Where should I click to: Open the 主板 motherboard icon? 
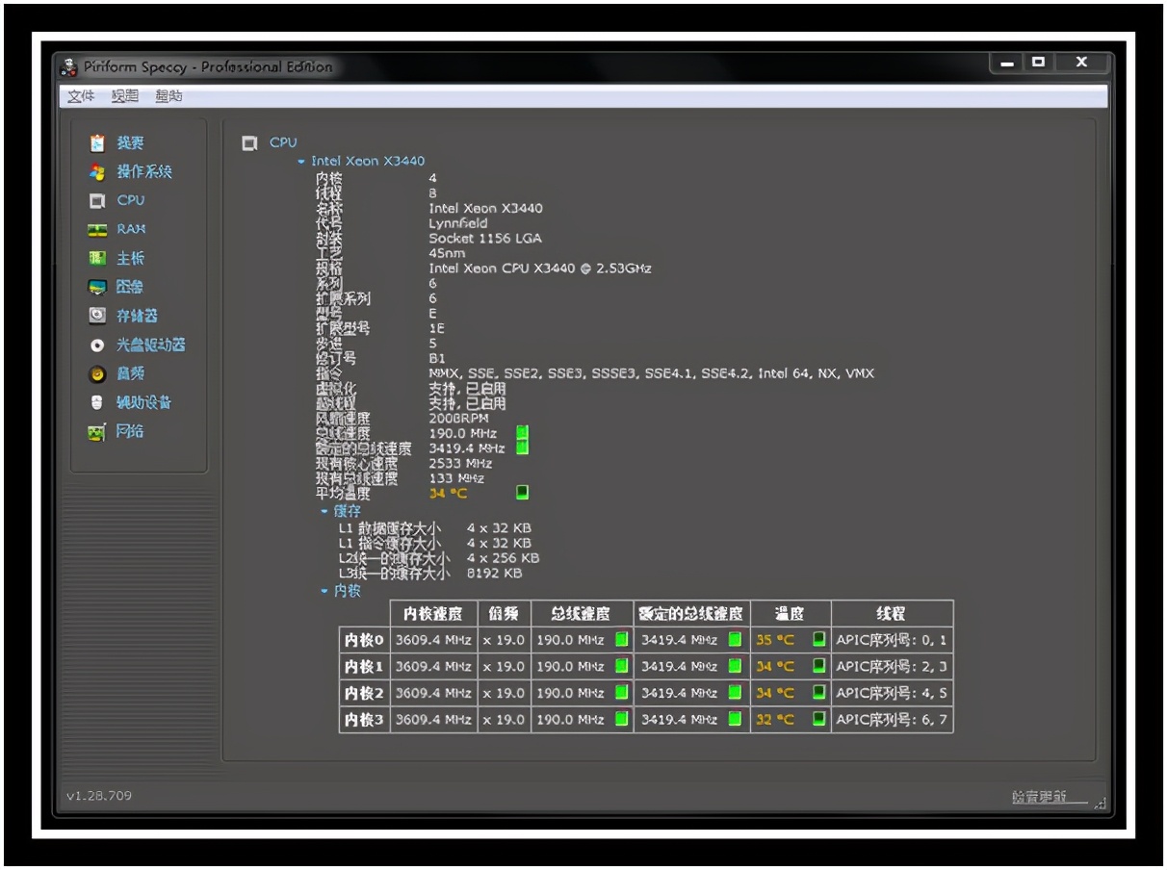coord(97,258)
